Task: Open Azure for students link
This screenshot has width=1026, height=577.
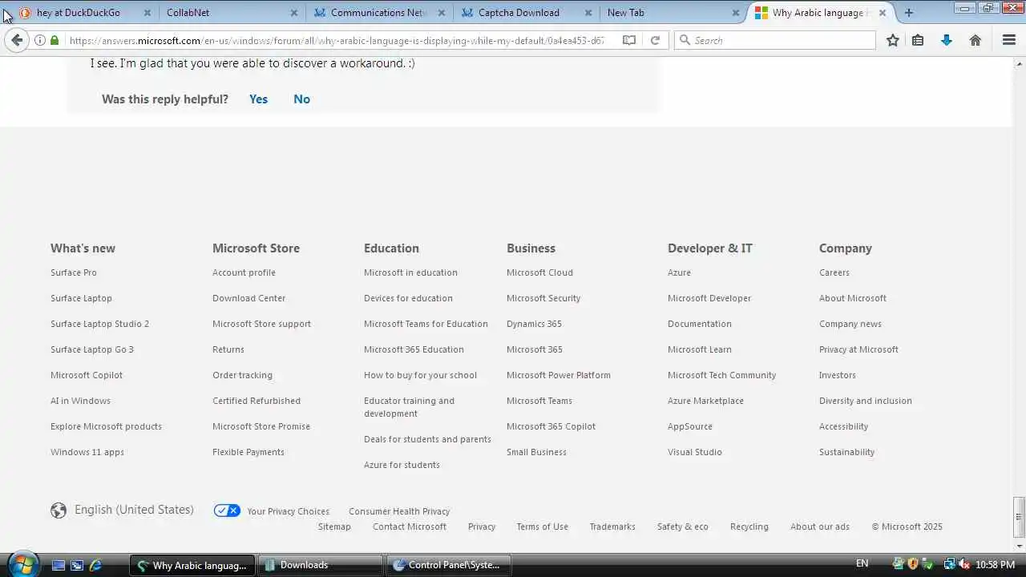Action: pyautogui.click(x=402, y=465)
